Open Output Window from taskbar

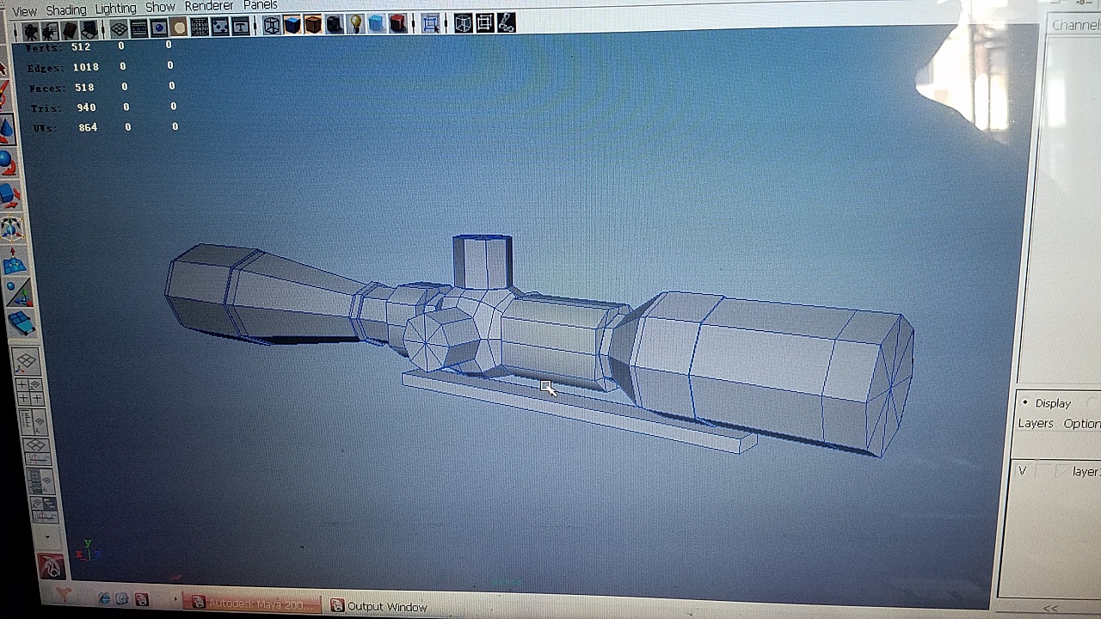(378, 606)
